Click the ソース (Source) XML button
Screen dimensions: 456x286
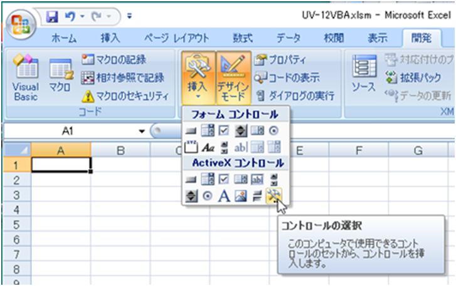pos(363,74)
